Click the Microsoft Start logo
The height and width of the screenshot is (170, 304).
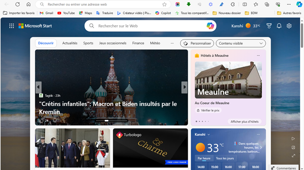35,26
